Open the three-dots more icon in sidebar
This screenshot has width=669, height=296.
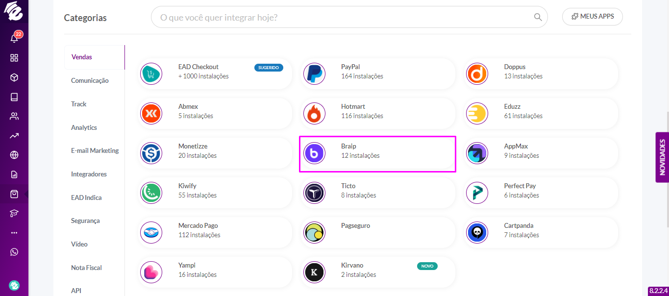pos(14,233)
